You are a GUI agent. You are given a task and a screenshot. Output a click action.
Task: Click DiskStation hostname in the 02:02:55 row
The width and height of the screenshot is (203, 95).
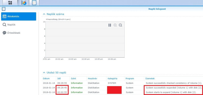[94, 92]
